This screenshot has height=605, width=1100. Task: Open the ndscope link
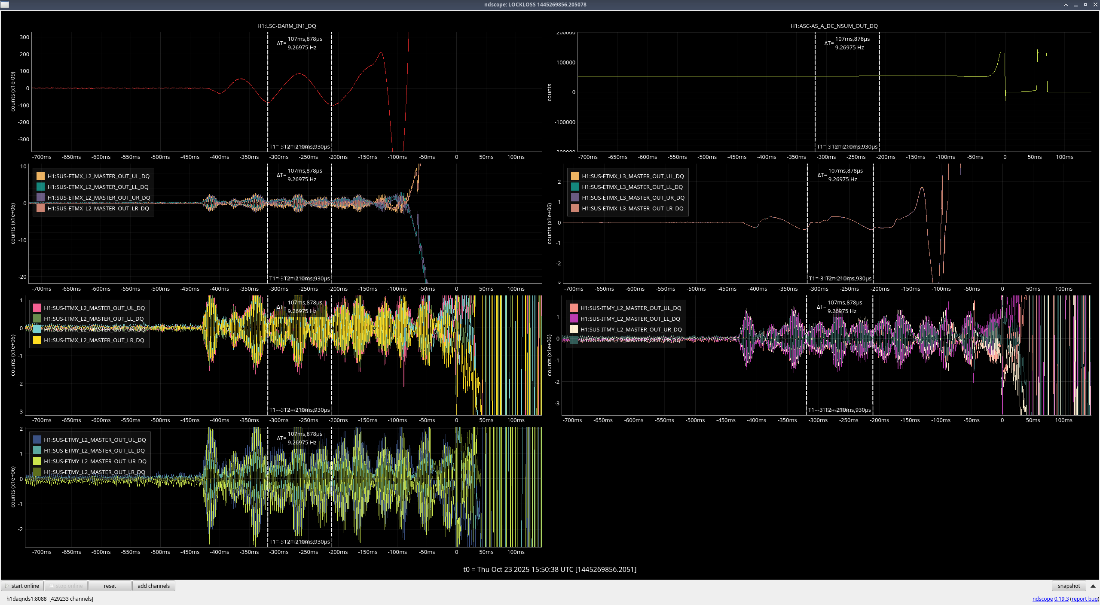[1042, 599]
